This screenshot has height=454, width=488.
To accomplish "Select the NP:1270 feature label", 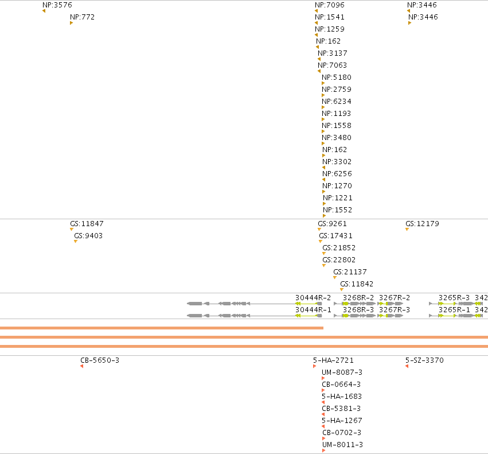I will pyautogui.click(x=337, y=186).
